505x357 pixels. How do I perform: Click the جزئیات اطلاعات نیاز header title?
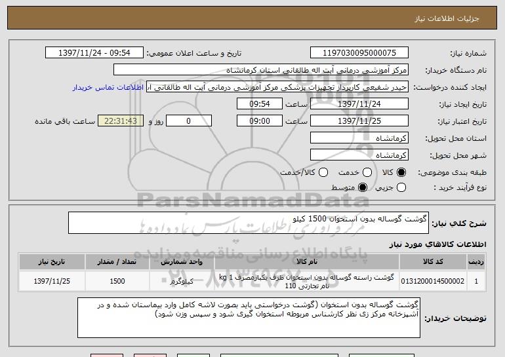(x=447, y=18)
